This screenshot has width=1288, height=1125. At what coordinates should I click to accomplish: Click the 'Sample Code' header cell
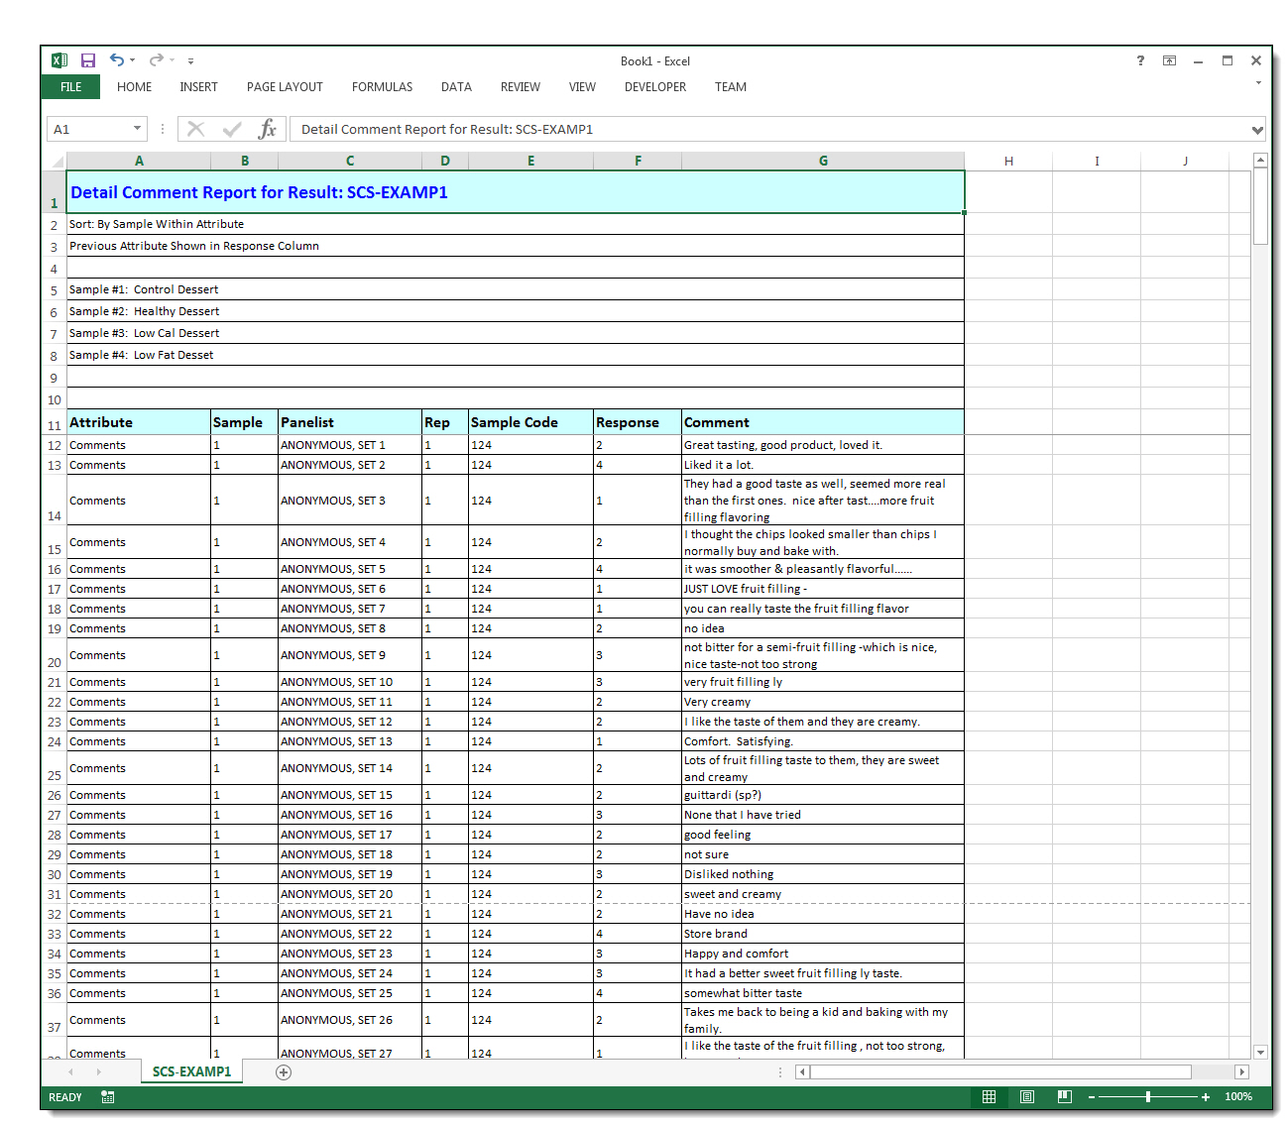(530, 422)
